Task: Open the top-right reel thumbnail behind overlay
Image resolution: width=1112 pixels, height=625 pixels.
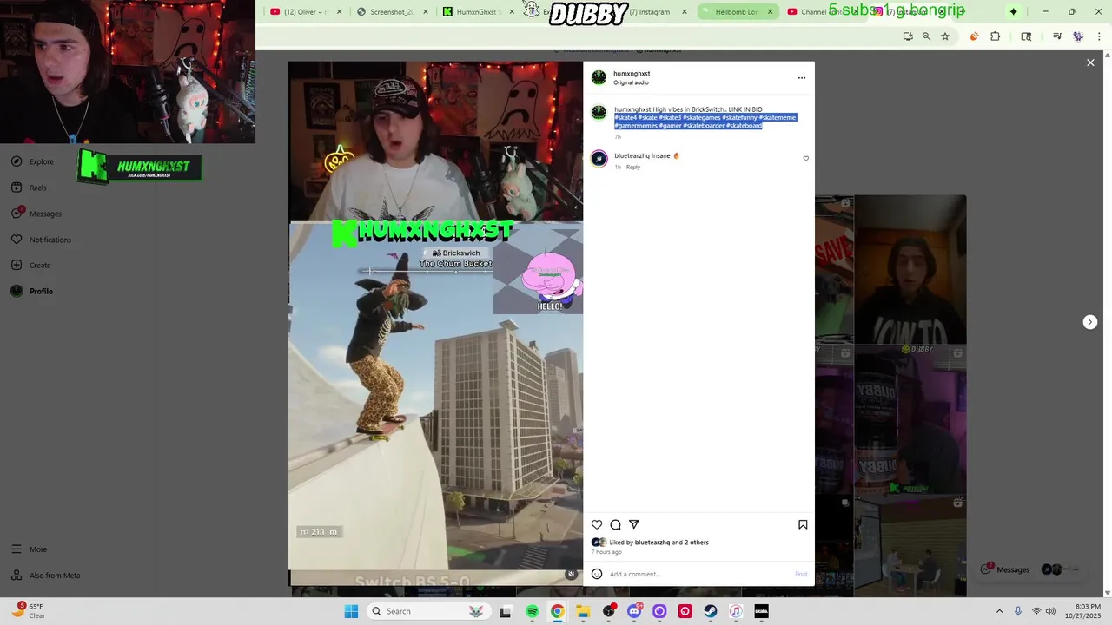Action: coord(910,269)
